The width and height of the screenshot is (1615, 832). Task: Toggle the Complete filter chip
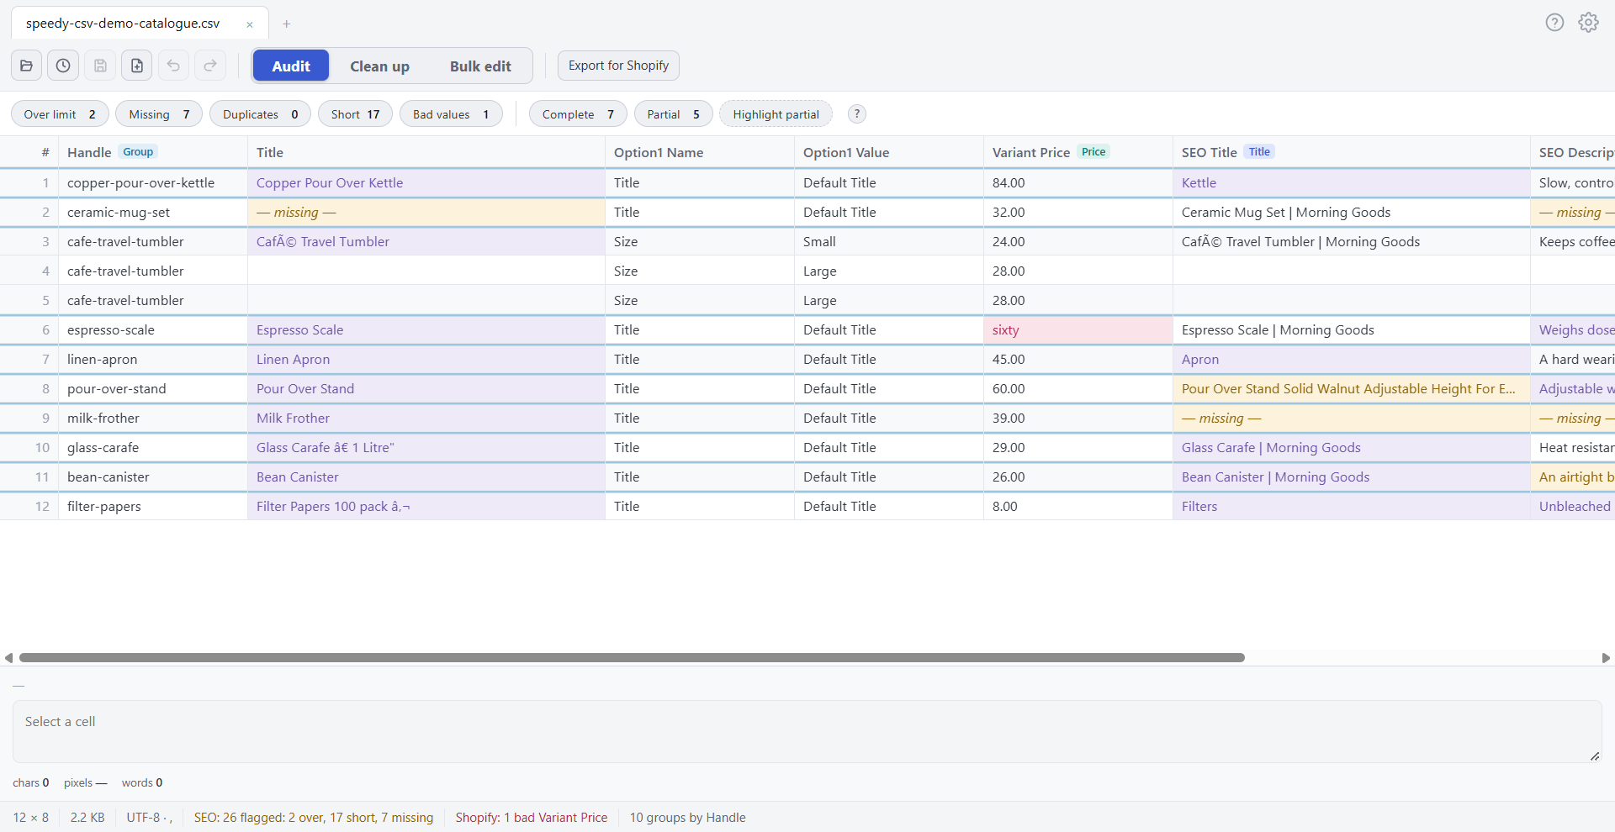(578, 114)
